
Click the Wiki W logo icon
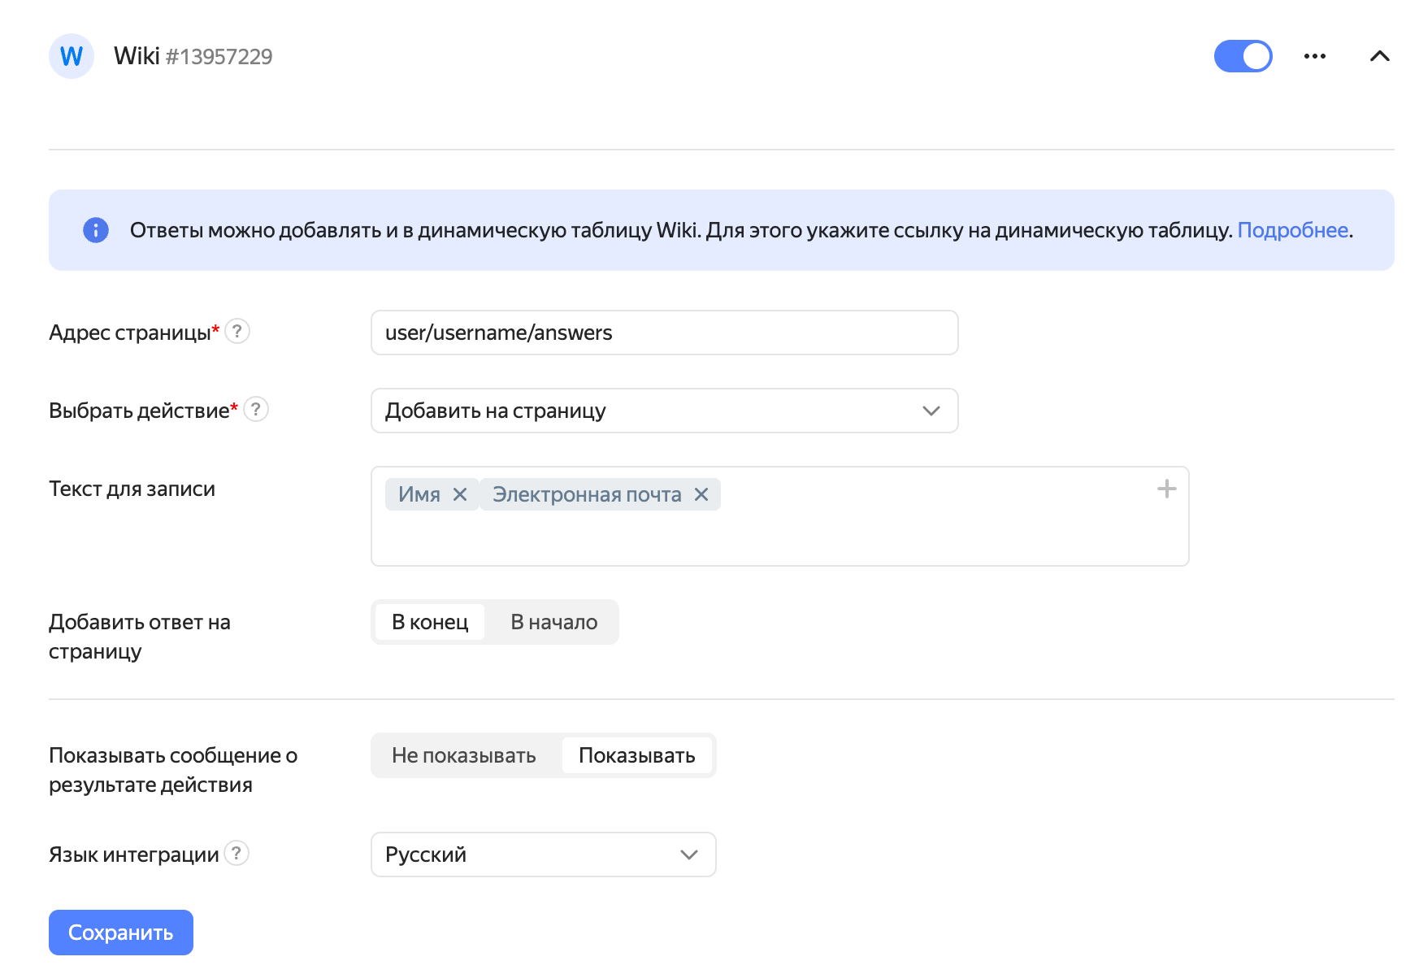click(72, 56)
